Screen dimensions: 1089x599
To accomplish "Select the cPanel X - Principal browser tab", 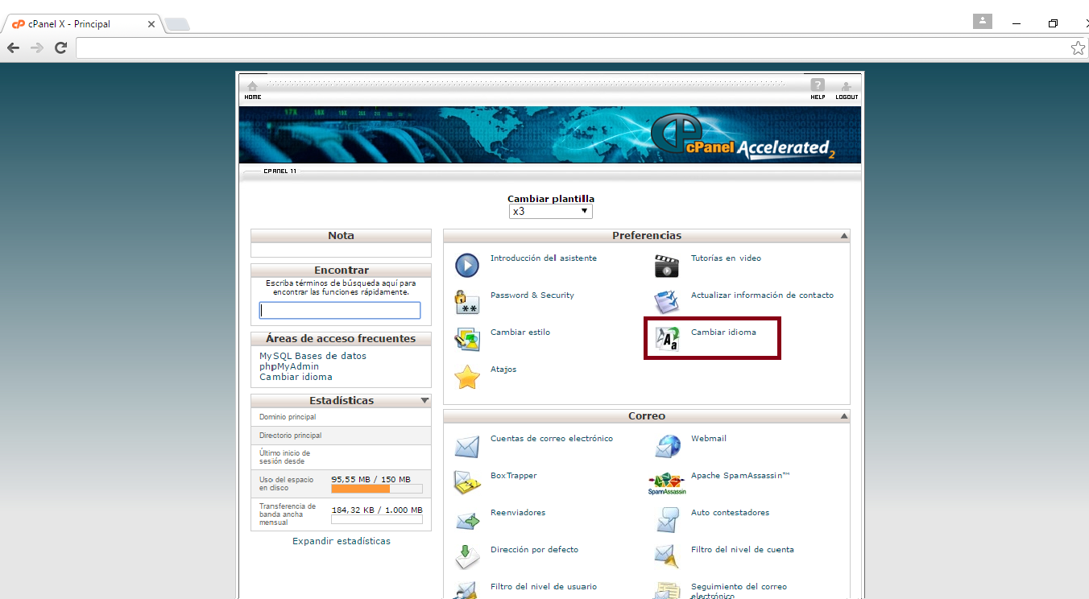I will (81, 24).
